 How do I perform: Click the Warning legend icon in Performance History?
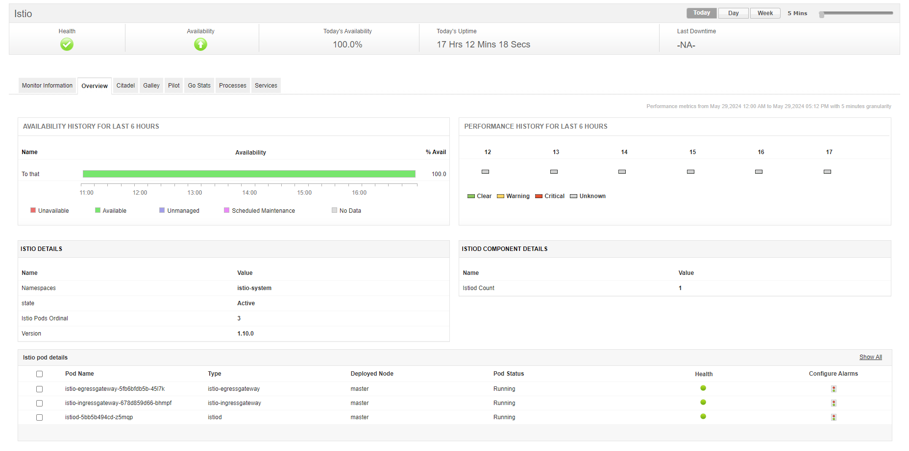[x=500, y=196]
